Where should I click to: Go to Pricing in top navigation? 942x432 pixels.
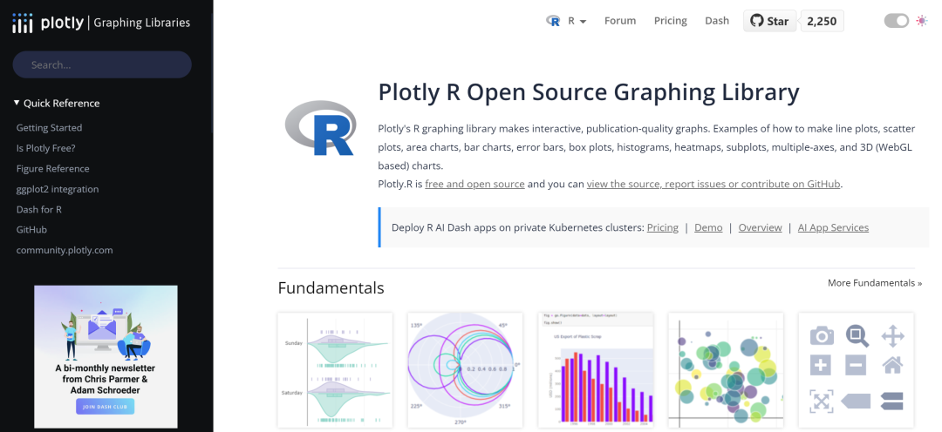coord(671,21)
